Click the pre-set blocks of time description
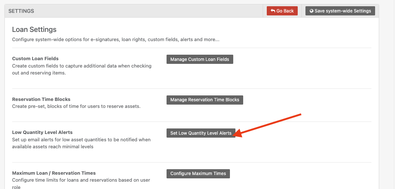Viewport: 395px width, 189px height. click(76, 106)
